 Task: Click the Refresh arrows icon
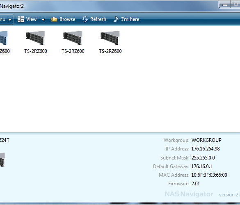coord(85,19)
